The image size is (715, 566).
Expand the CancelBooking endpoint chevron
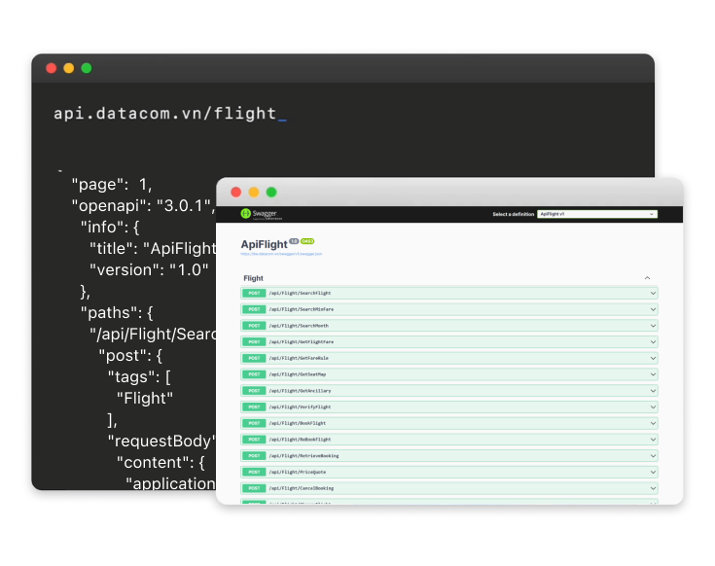653,488
